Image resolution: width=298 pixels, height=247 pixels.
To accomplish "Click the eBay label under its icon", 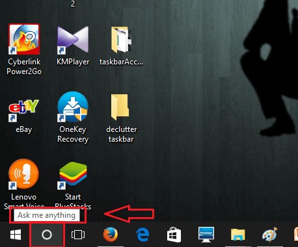I will point(24,129).
